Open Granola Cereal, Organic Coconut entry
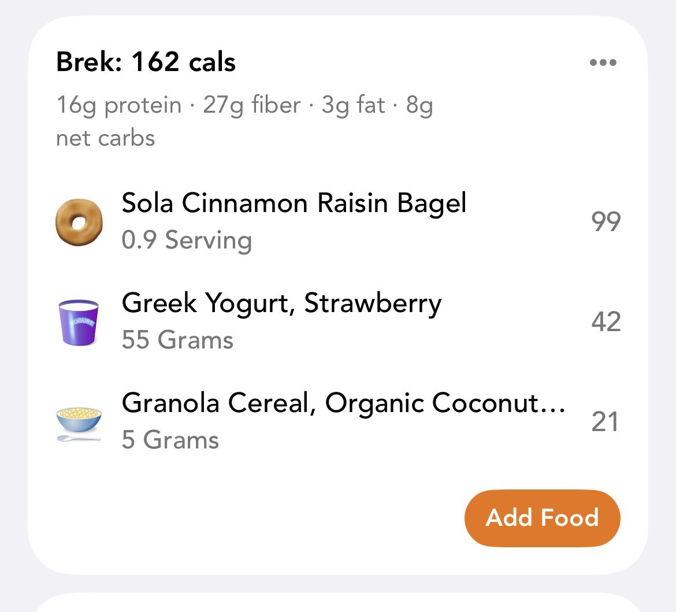Image resolution: width=676 pixels, height=612 pixels. click(338, 422)
